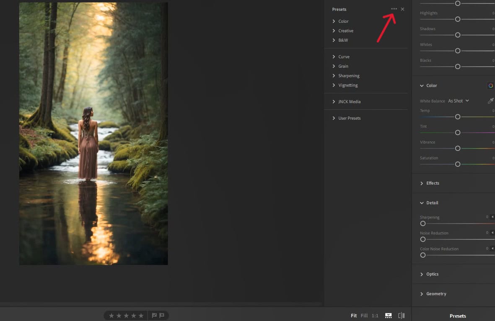
Task: Expand the Curve presets group
Action: [341, 57]
